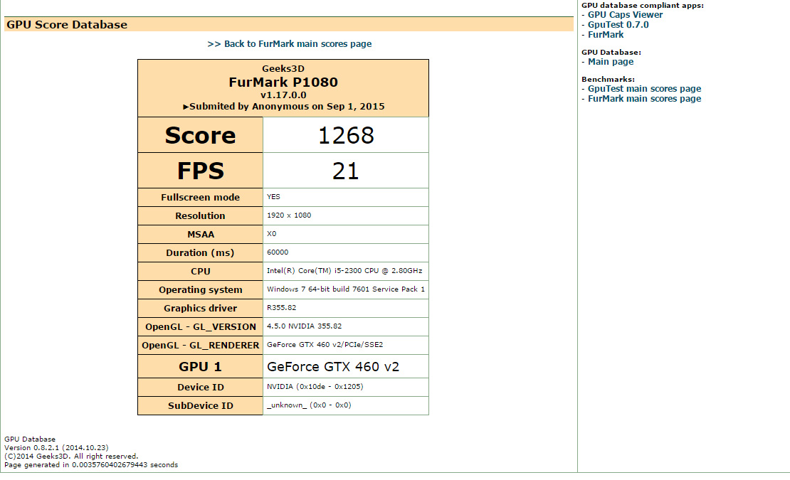Image resolution: width=790 pixels, height=480 pixels.
Task: Click the Windows 7 64-bit operating system value
Action: point(346,289)
